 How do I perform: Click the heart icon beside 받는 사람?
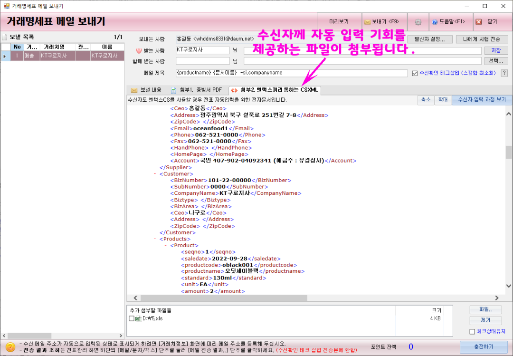(x=139, y=51)
